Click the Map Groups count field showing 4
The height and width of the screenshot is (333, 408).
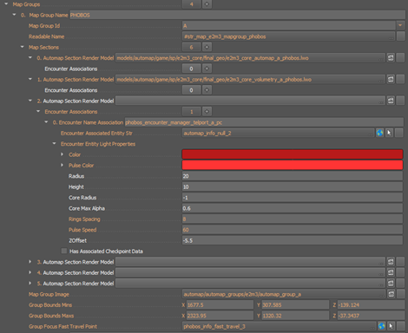point(191,4)
